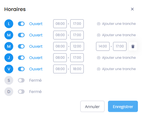Click the V Friday day circle icon
142x115 pixels.
pos(9,69)
